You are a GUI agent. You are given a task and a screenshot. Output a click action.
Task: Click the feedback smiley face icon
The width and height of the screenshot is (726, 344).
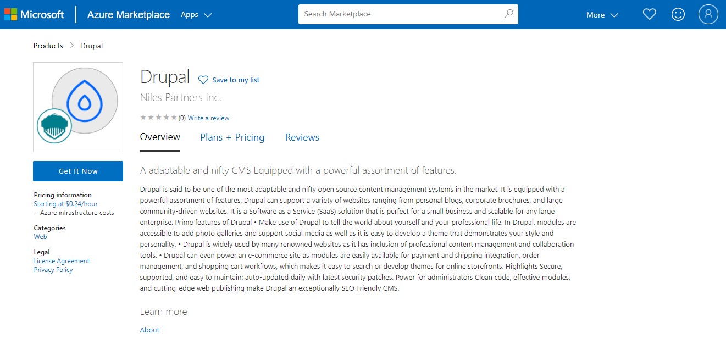(x=678, y=15)
